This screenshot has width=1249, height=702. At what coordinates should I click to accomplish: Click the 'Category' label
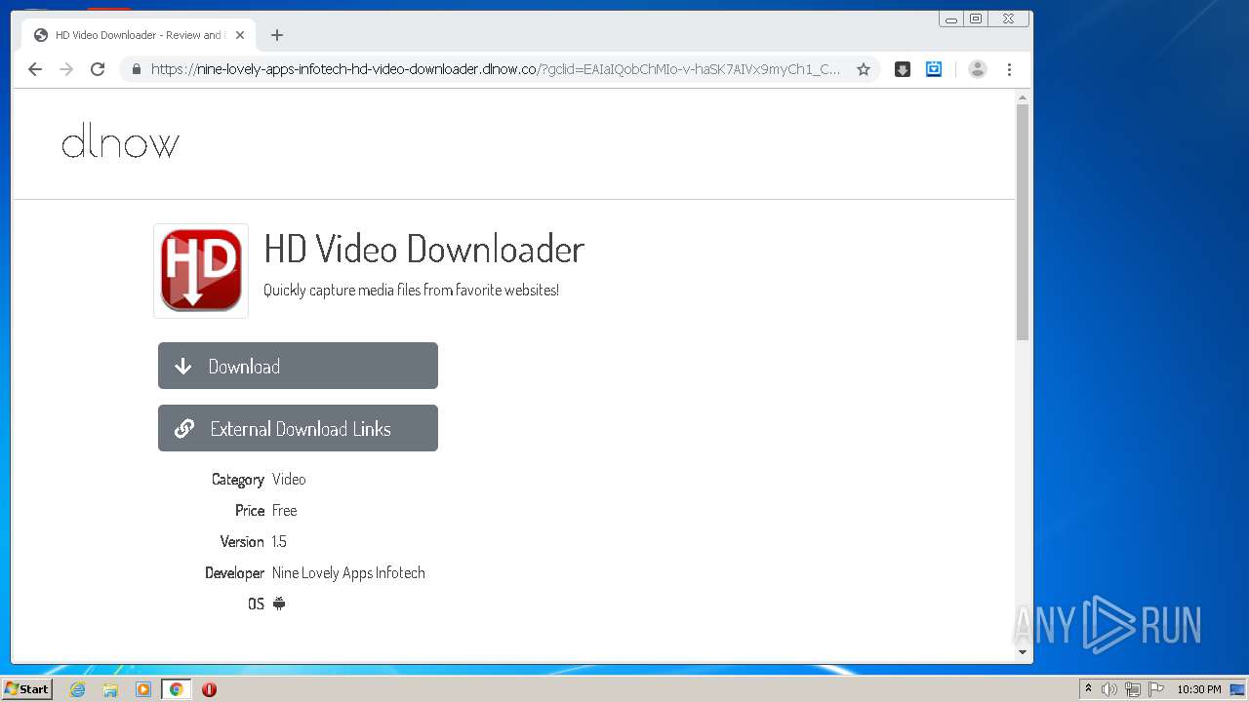coord(238,479)
